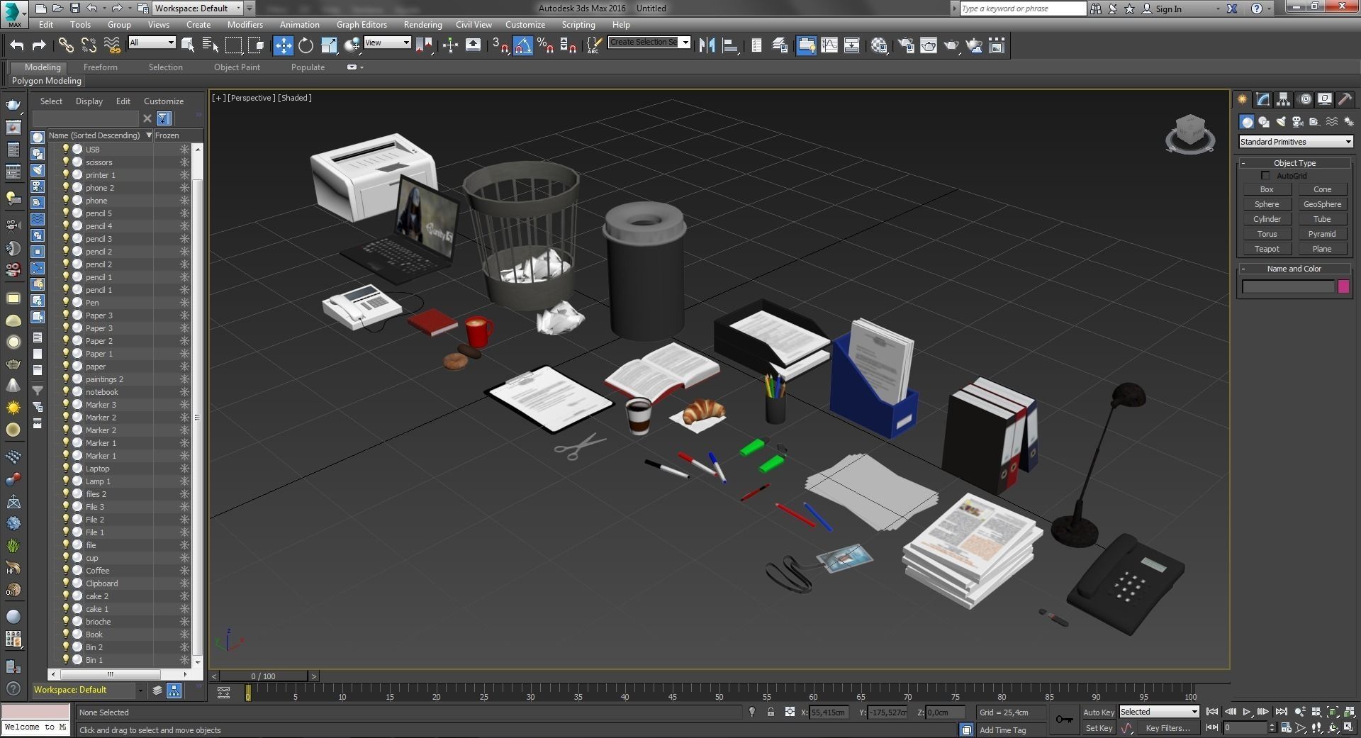Open the Name sort order dropdown arrow
Viewport: 1361px width, 738px height.
click(149, 135)
